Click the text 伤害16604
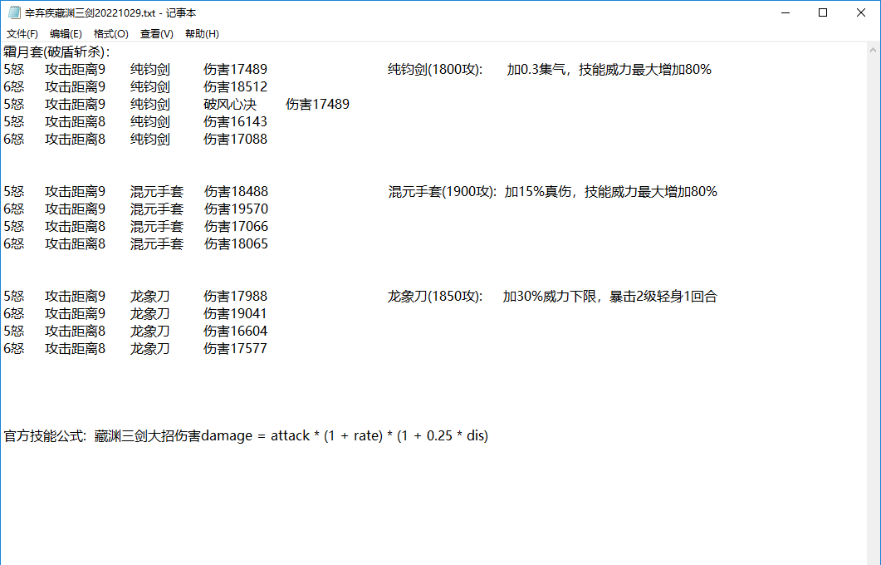Screen dimensions: 881x565 tap(236, 331)
